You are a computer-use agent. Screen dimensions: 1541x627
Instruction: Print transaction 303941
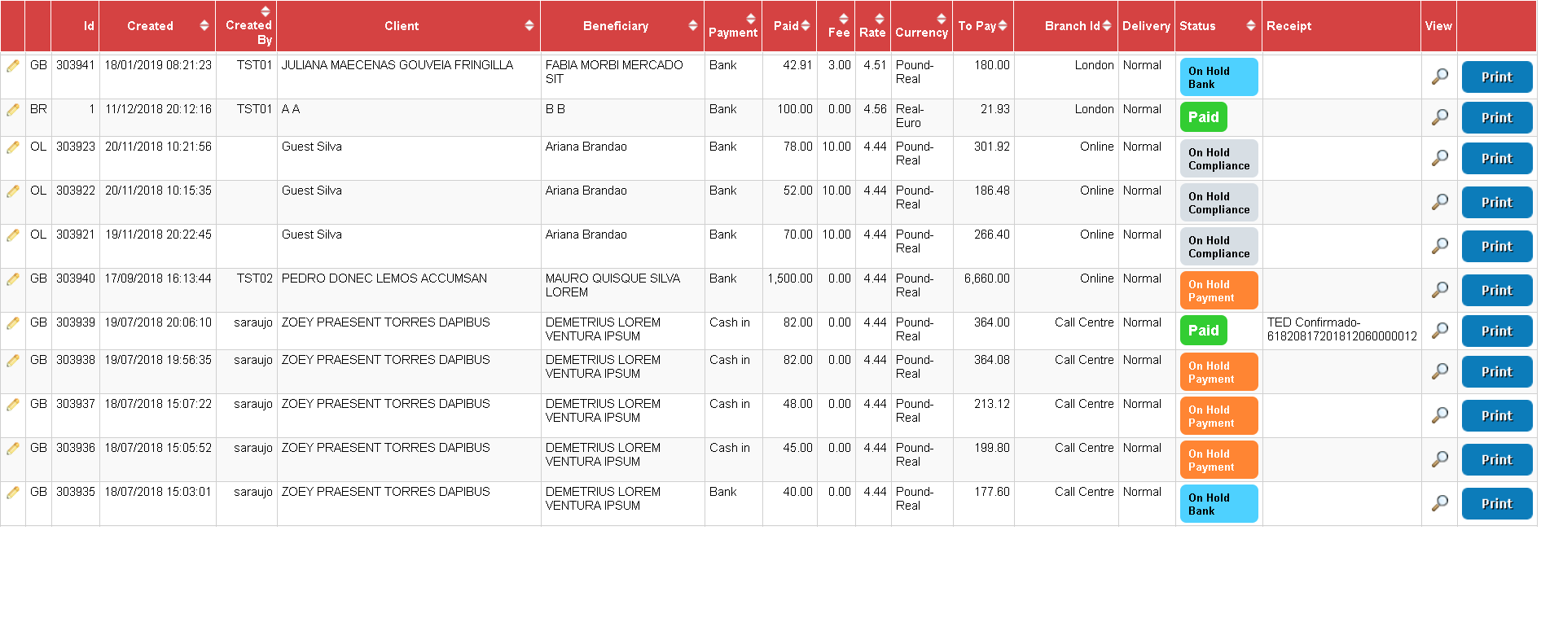[1496, 77]
